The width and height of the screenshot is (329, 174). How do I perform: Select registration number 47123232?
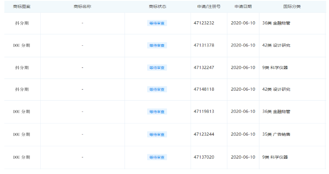pos(204,23)
